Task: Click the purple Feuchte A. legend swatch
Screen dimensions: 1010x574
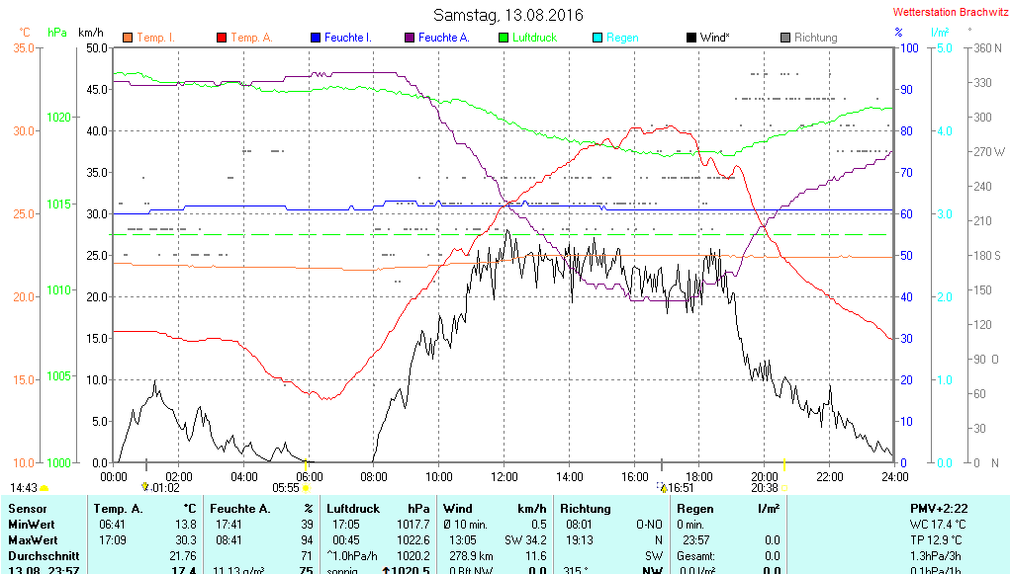Action: pos(409,38)
